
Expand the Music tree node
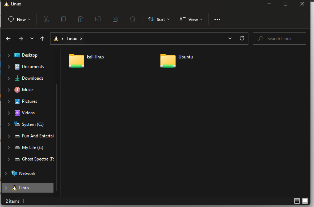coord(9,90)
